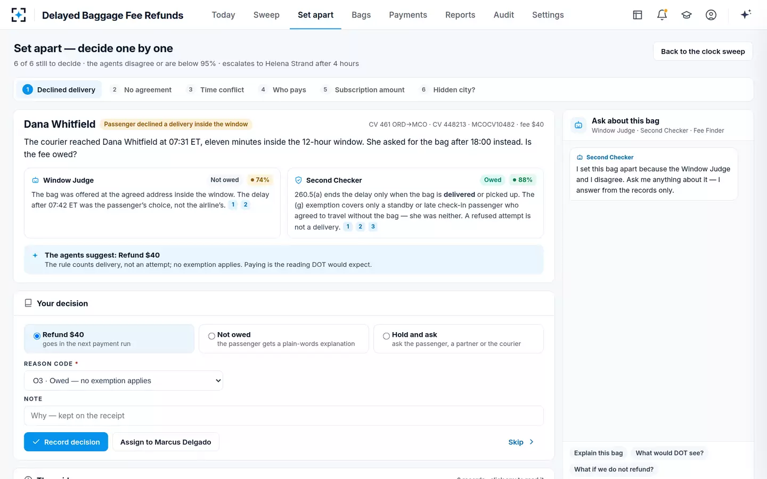The width and height of the screenshot is (767, 479).
Task: Click the Second Checker shield icon
Action: click(298, 180)
